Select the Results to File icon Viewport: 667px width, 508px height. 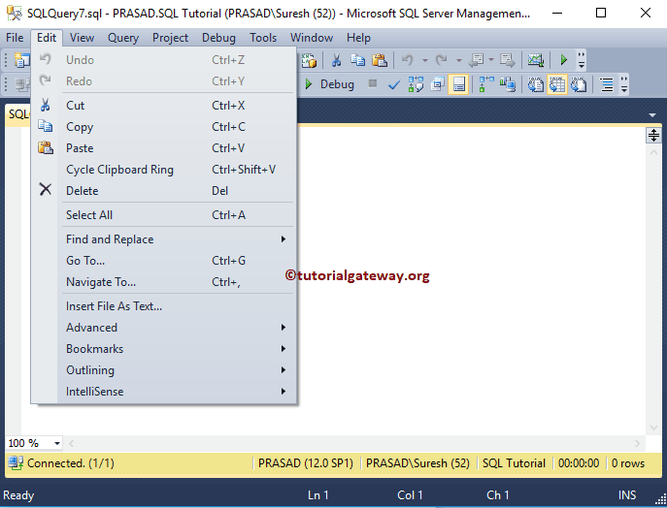[x=579, y=84]
